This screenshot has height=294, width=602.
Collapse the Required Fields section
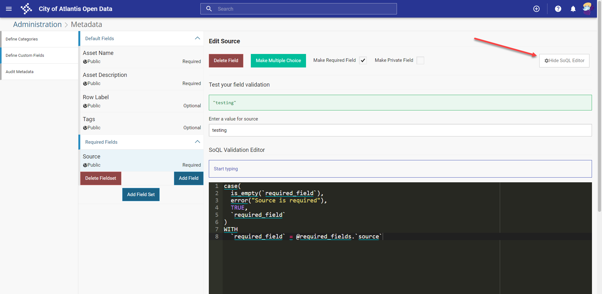[x=198, y=142]
